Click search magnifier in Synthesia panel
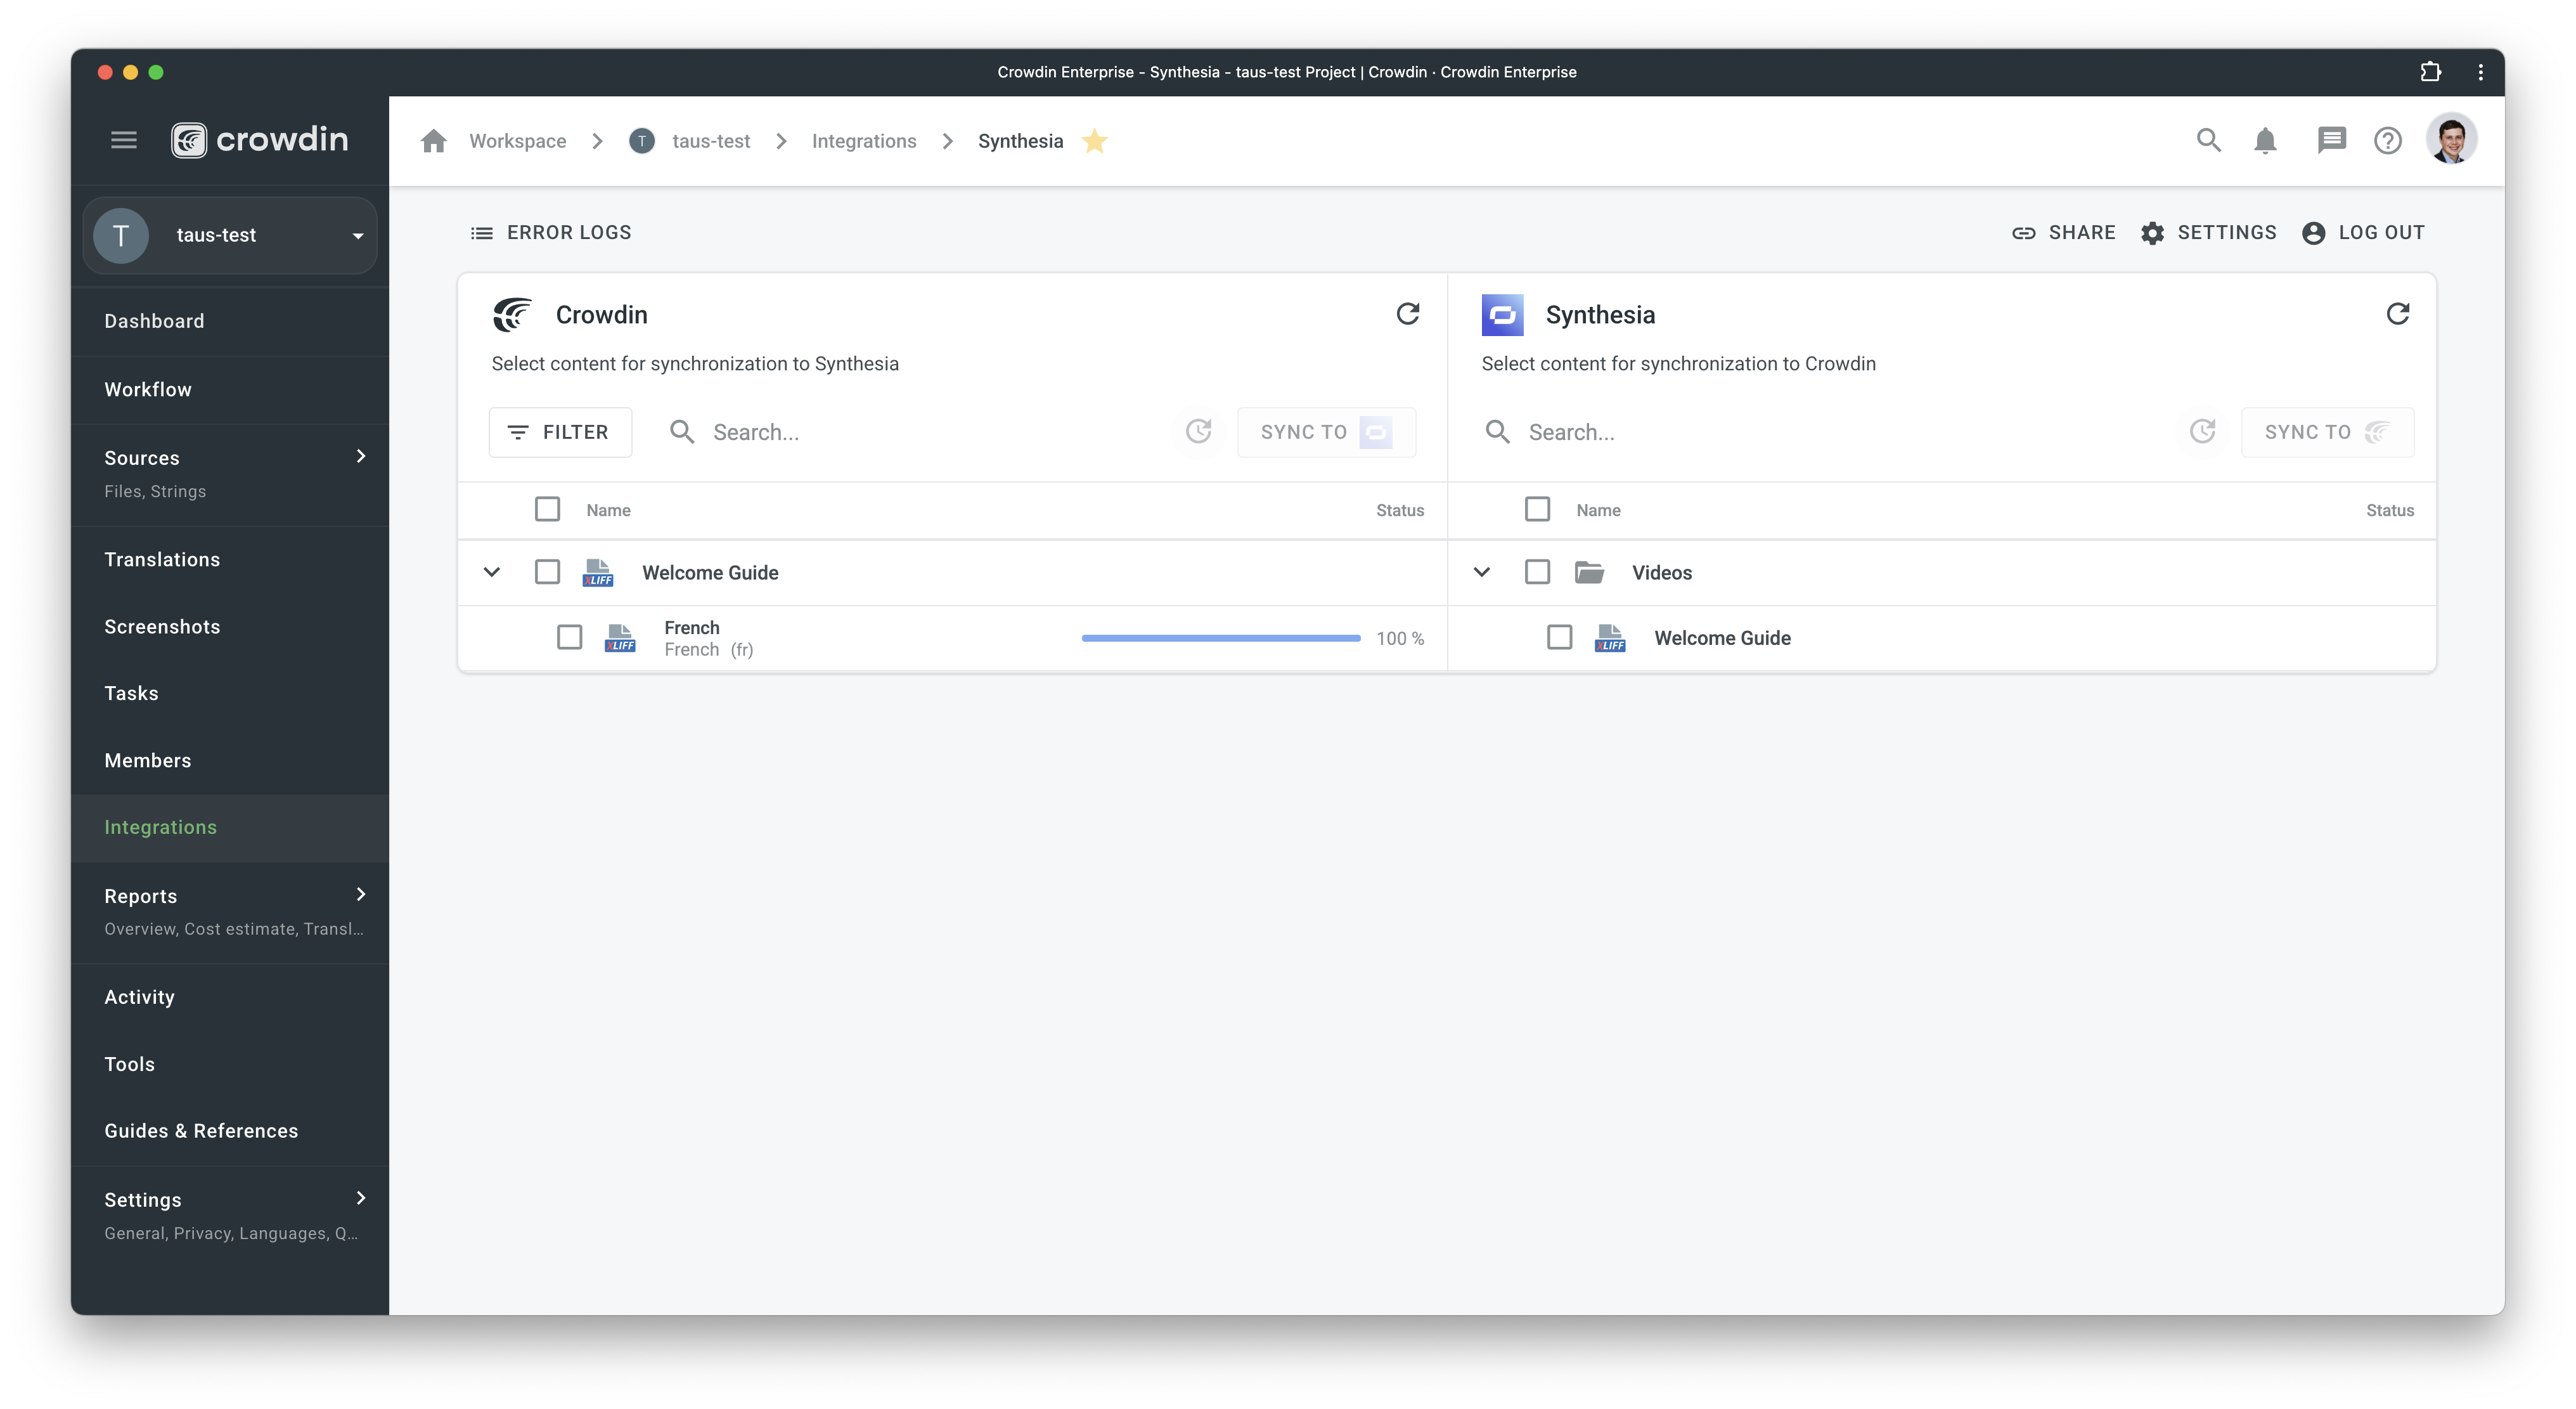2576x1409 pixels. (x=1498, y=431)
